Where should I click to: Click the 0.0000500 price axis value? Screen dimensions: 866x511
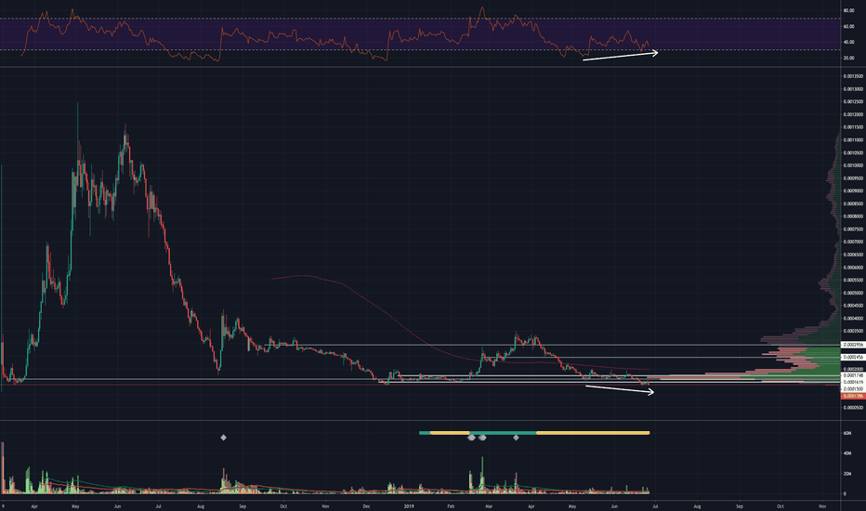tap(853, 408)
